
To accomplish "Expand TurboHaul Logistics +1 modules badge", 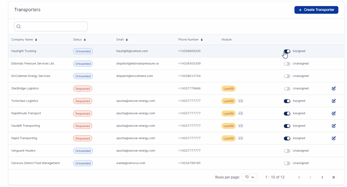I will click(240, 101).
